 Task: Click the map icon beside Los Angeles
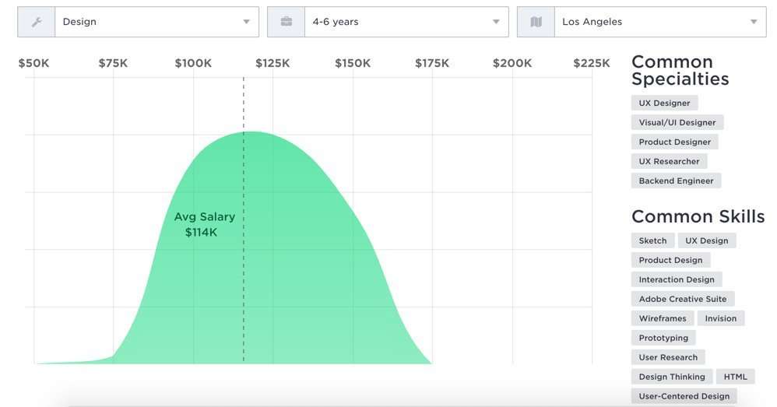click(536, 22)
